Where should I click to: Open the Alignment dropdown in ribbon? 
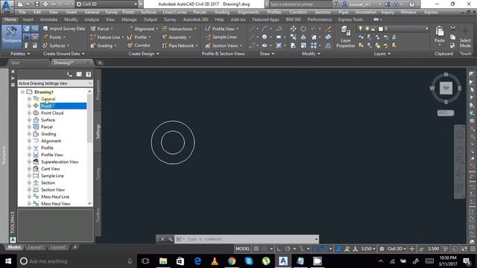coord(143,29)
